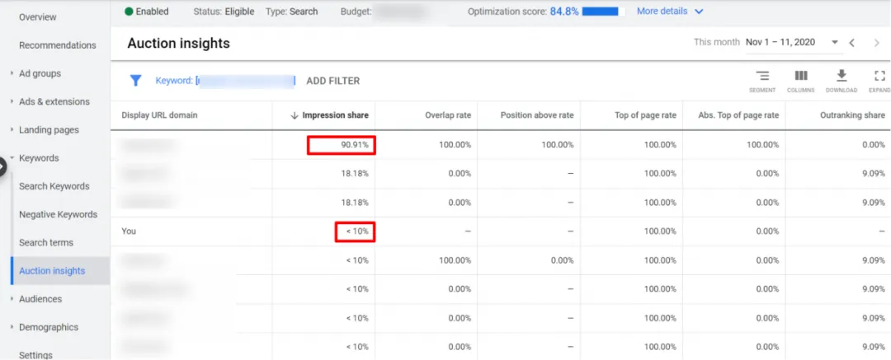Open the Columns chooser icon
Image resolution: width=891 pixels, height=360 pixels.
click(800, 77)
